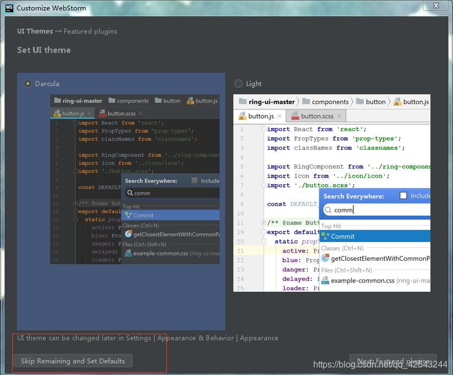Viewport: 453px width, 375px height.
Task: Click Skip Remaining and Set Defaults
Action: click(x=73, y=361)
